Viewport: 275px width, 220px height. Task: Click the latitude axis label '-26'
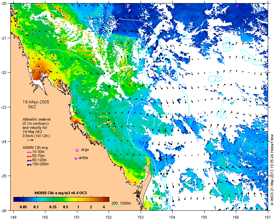coord(4,210)
